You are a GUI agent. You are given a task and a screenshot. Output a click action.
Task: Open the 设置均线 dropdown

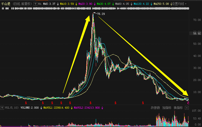(179, 4)
